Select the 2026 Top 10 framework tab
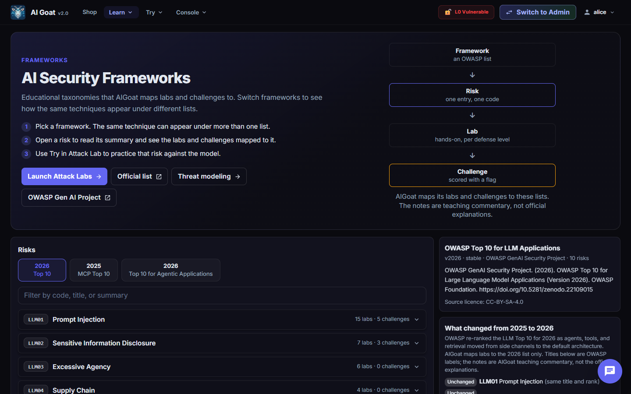 42,270
